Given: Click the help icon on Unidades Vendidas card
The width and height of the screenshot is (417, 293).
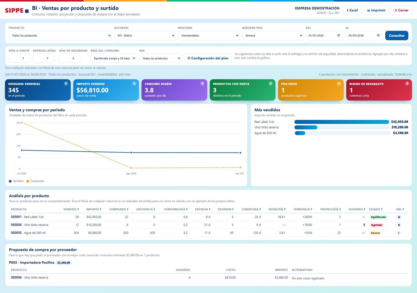Looking at the screenshot, I should [66, 84].
